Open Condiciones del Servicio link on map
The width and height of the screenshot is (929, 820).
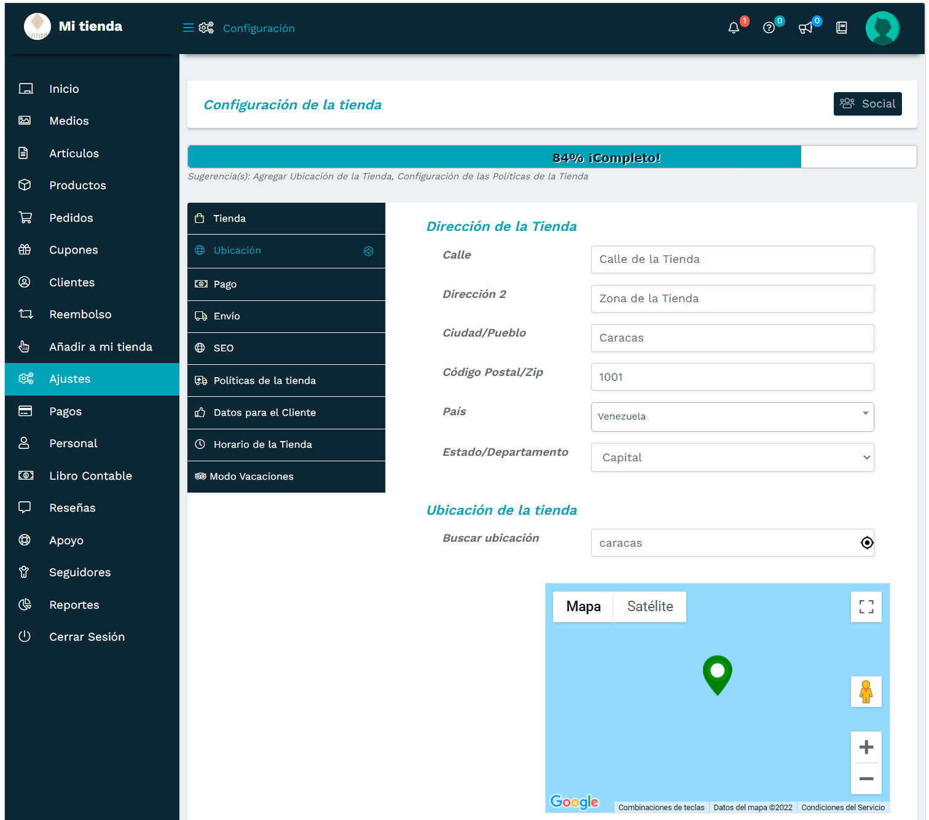[x=842, y=807]
